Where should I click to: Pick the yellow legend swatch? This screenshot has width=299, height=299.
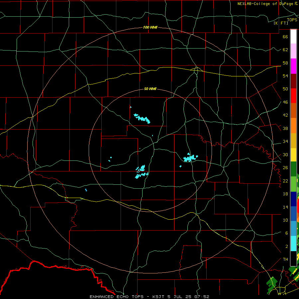[293, 154]
